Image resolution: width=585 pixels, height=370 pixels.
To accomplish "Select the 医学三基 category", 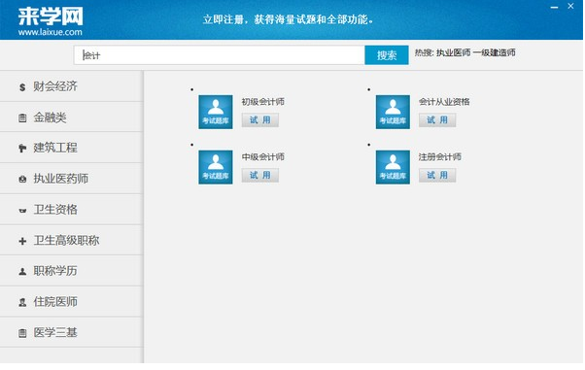I will [71, 332].
